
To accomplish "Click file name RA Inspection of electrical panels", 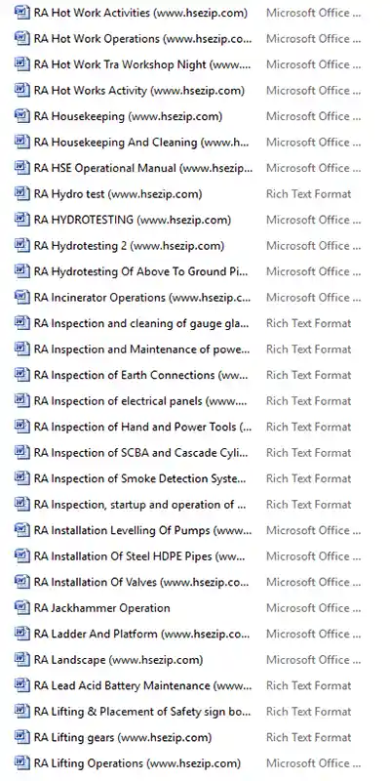I will pyautogui.click(x=140, y=401).
